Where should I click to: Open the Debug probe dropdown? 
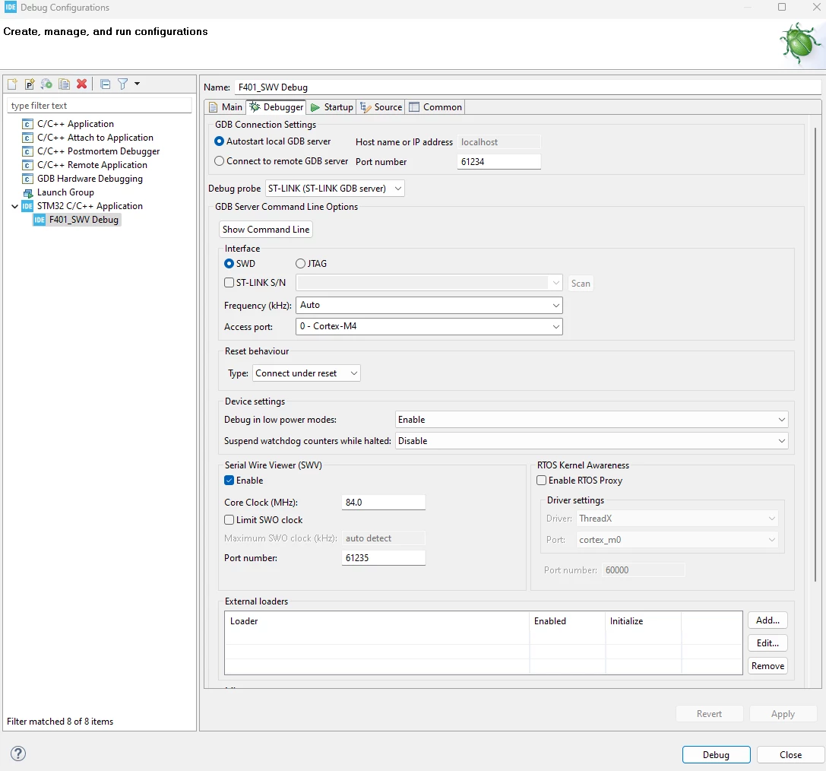pyautogui.click(x=334, y=189)
